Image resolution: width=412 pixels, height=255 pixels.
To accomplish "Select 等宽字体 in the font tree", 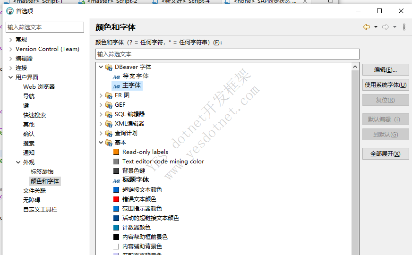I will [136, 76].
